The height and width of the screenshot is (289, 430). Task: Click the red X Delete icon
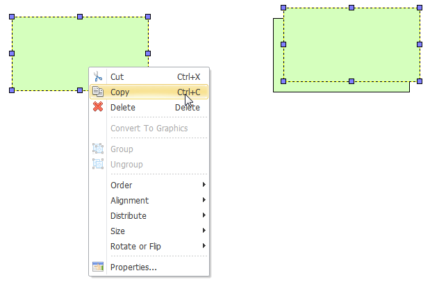[98, 107]
